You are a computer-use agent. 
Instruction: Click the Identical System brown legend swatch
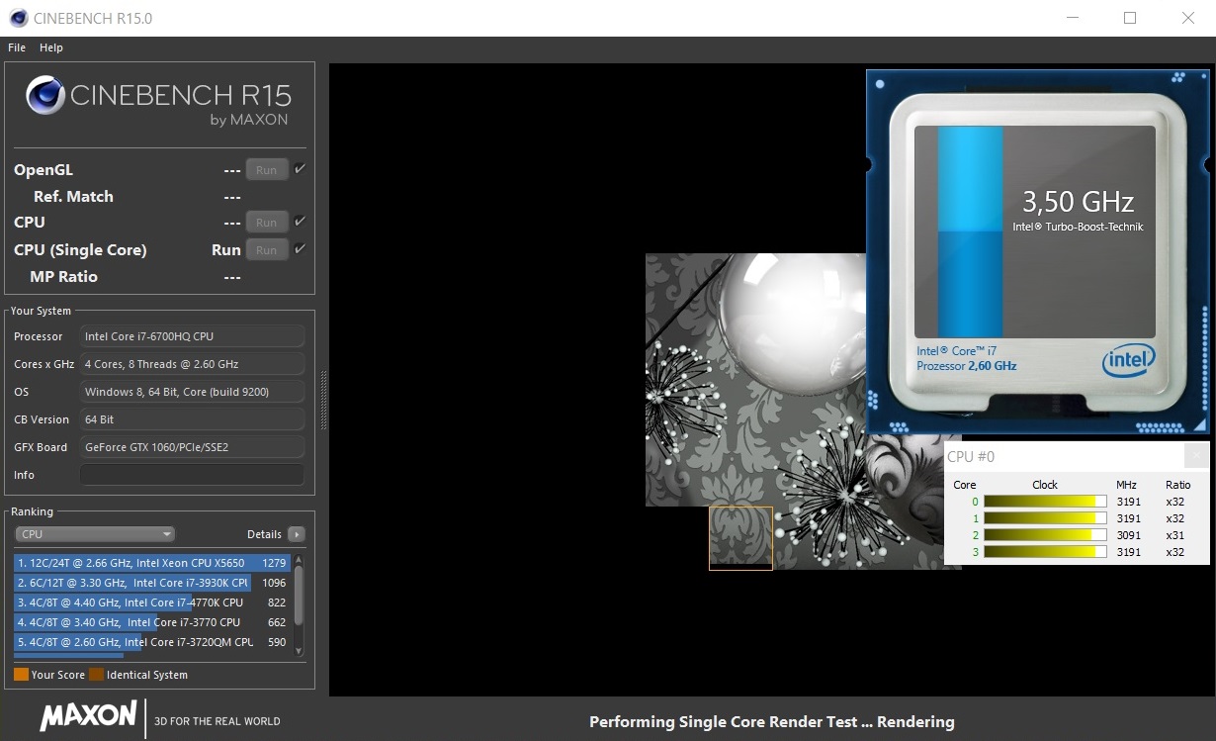96,675
